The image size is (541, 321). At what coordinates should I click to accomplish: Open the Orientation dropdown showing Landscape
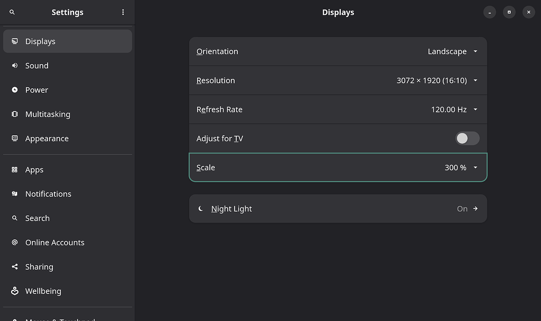452,51
